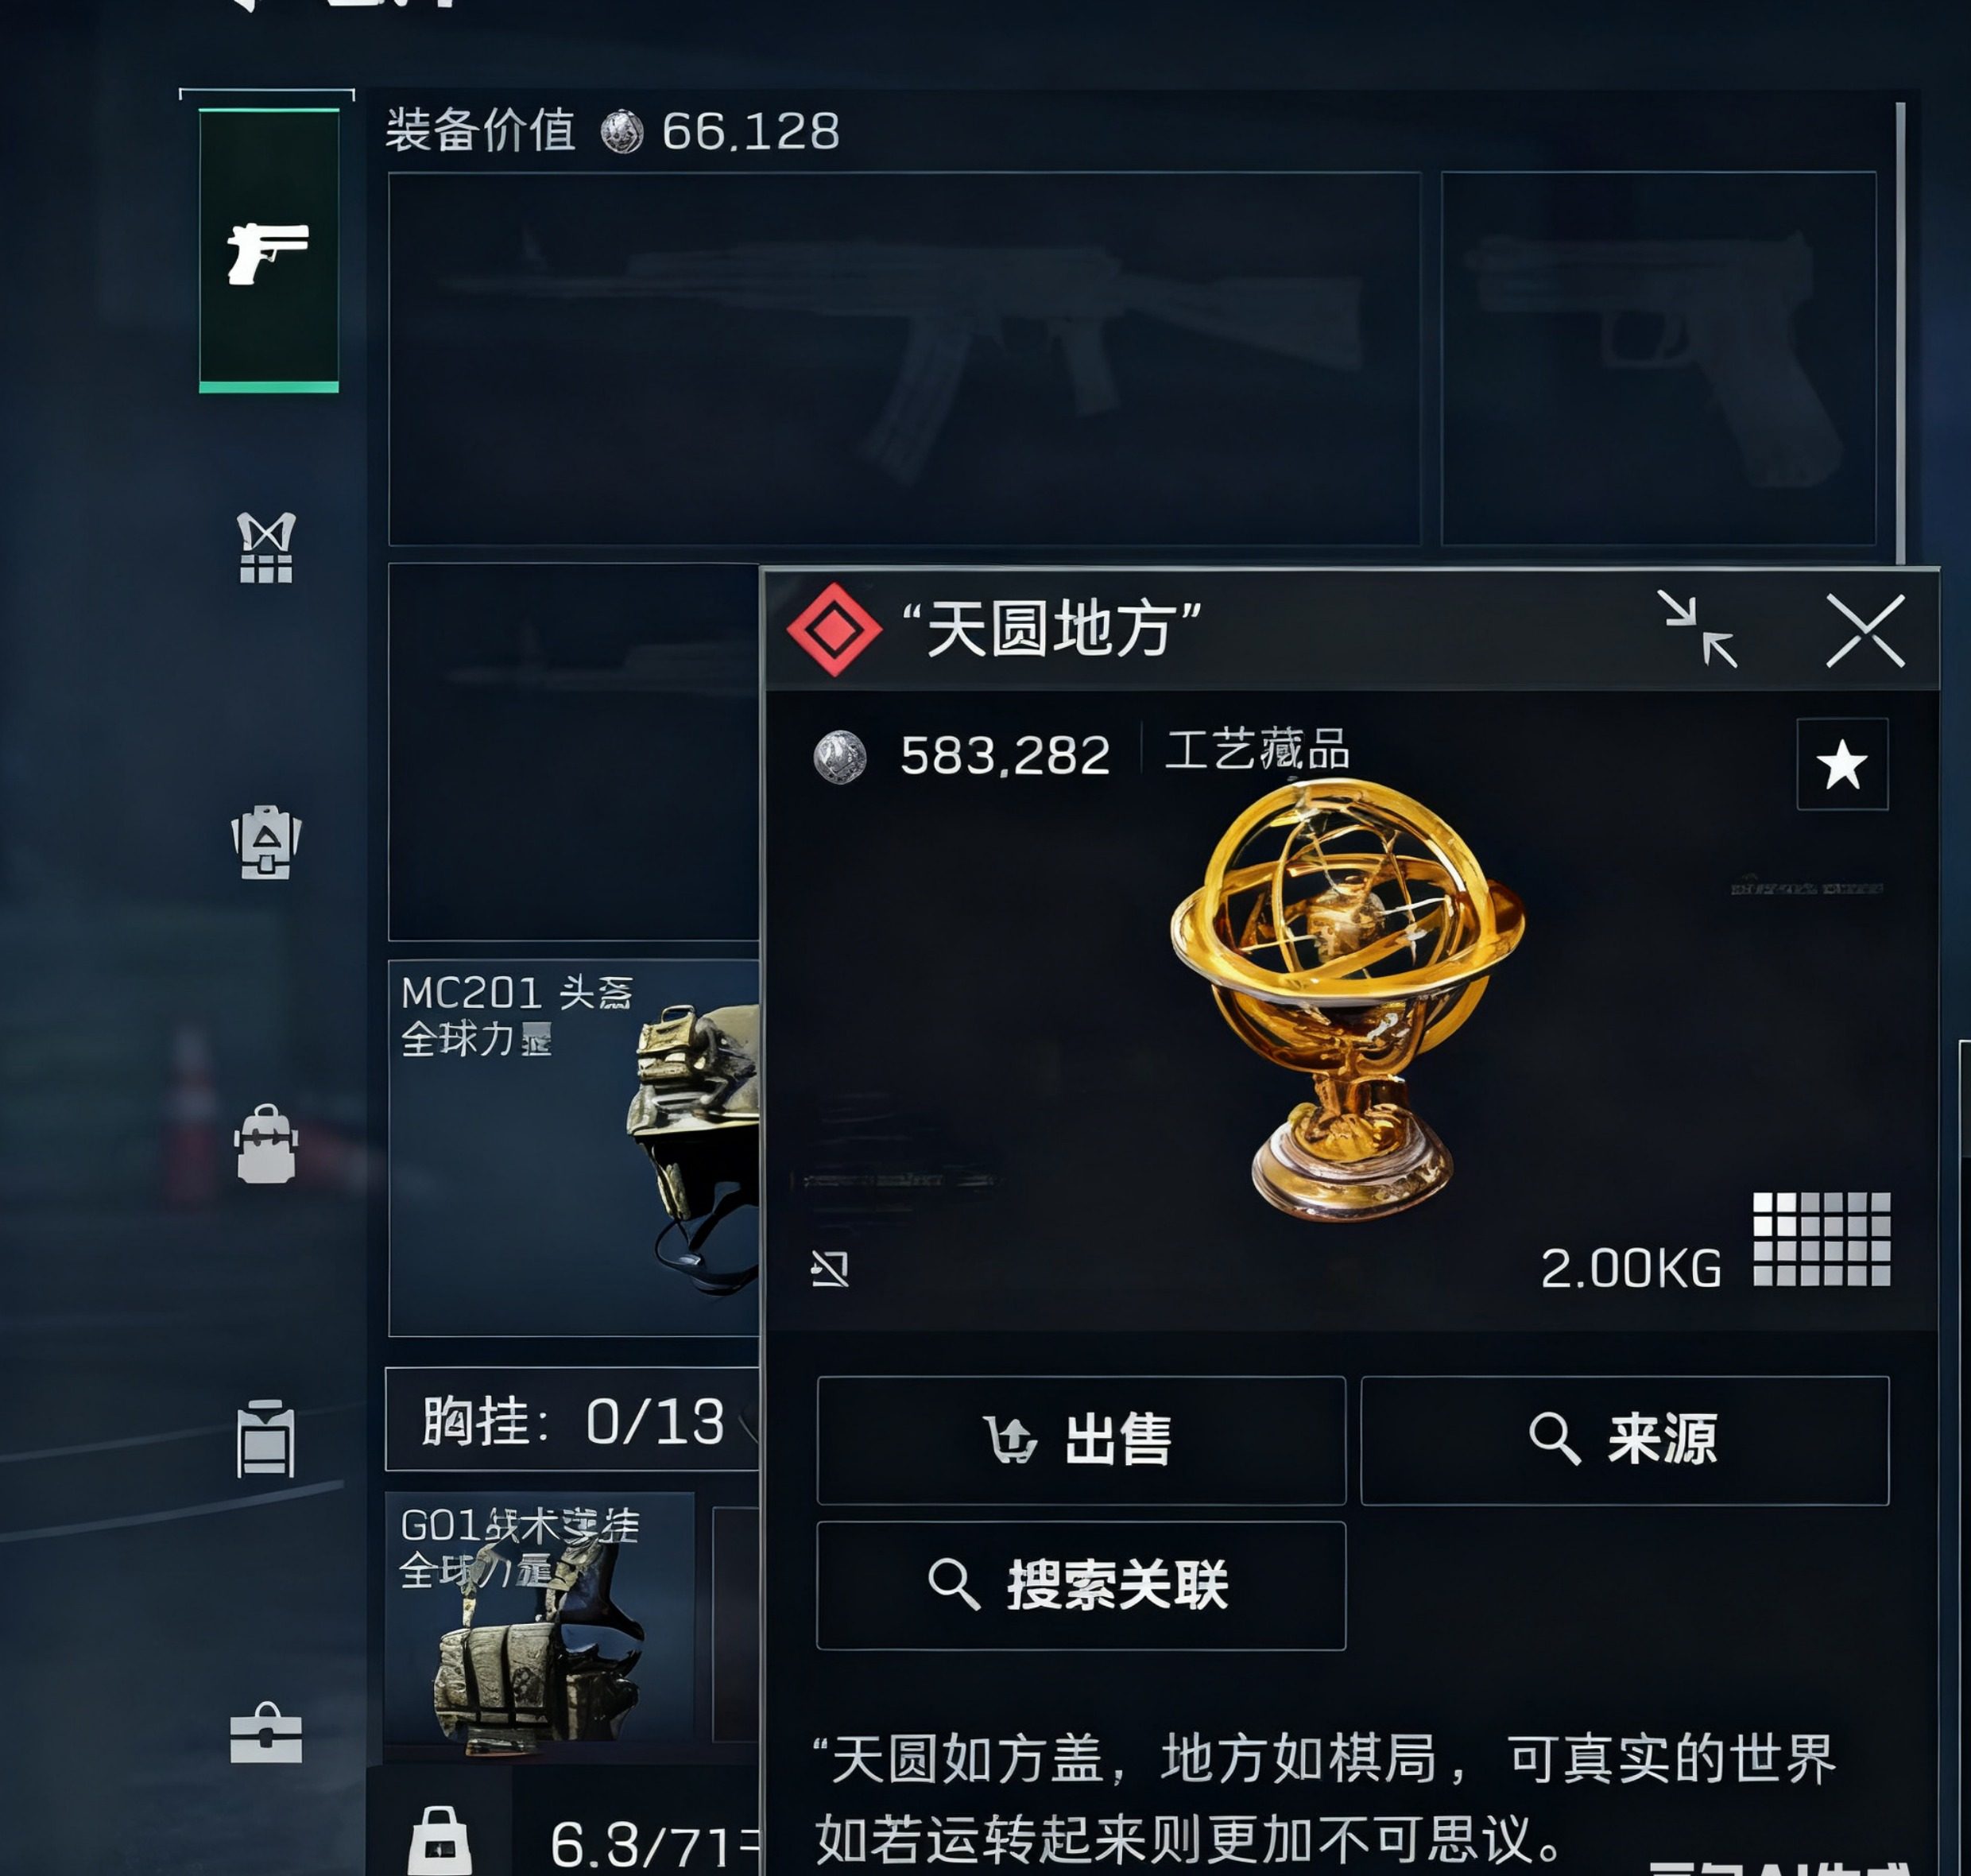Click the small slashed box icon below item
This screenshot has height=1876, width=1971.
[x=830, y=1268]
